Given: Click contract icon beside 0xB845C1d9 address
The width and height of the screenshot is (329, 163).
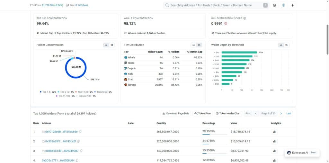Looking at the screenshot, I should 43,151.
